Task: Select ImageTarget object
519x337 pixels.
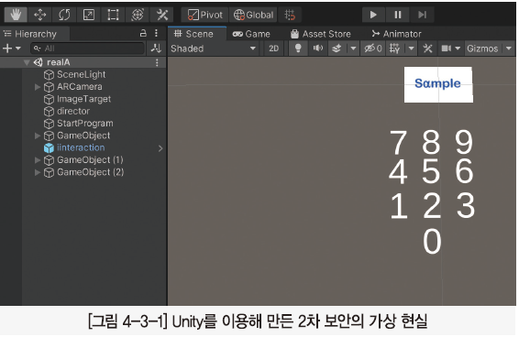Action: [83, 99]
